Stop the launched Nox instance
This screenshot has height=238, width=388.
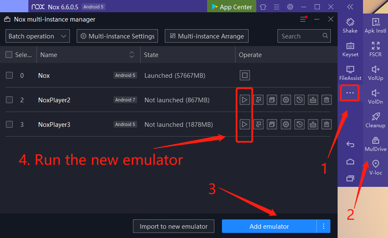(x=245, y=75)
